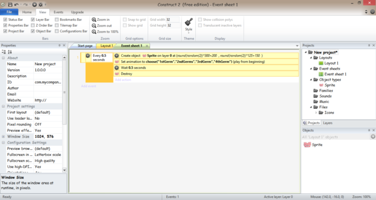
Task: Click the system gear icon on Create object action
Action: [x=117, y=56]
